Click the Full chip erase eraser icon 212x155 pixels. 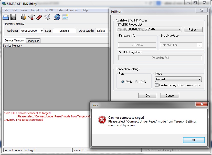(x=39, y=17)
